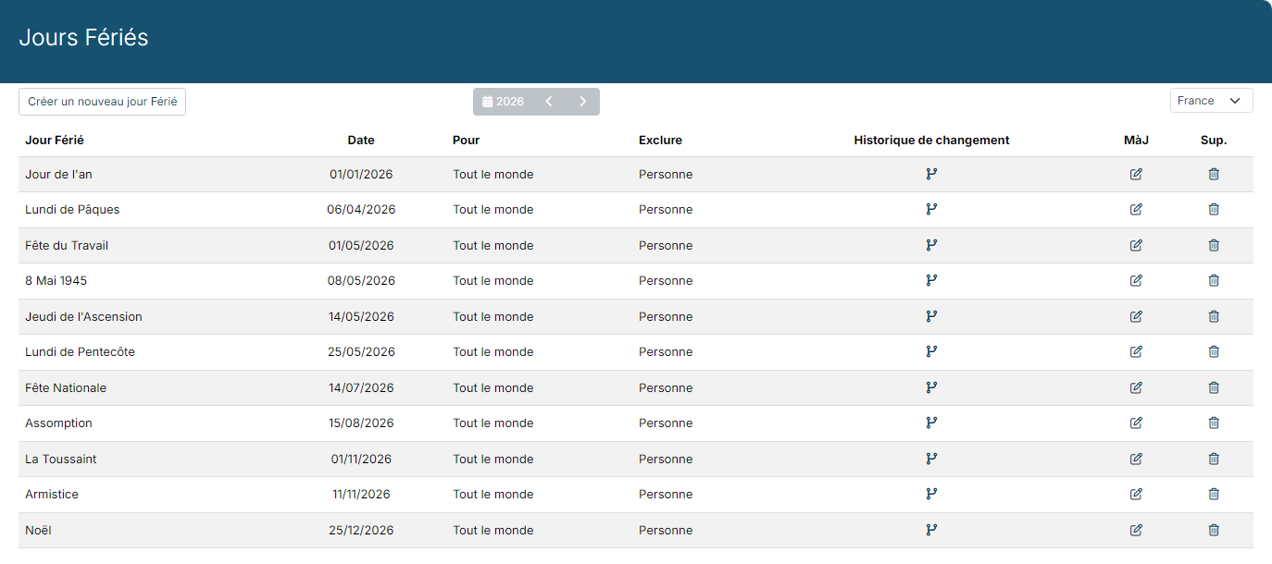Trash the Lundi de Pentecôte holiday
This screenshot has width=1272, height=564.
(x=1214, y=351)
